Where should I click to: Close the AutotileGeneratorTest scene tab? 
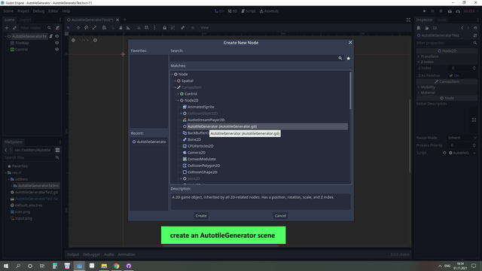point(117,20)
